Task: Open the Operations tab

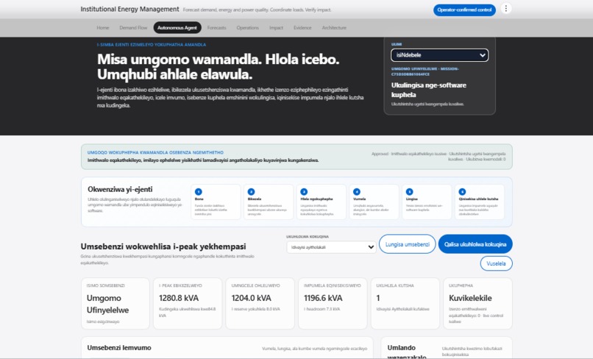Action: coord(247,28)
